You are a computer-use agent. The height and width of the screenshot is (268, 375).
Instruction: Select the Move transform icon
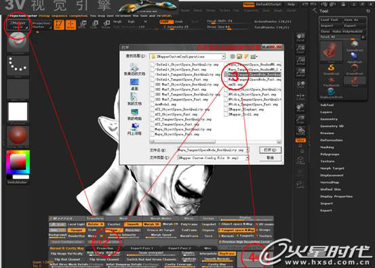pos(82,24)
